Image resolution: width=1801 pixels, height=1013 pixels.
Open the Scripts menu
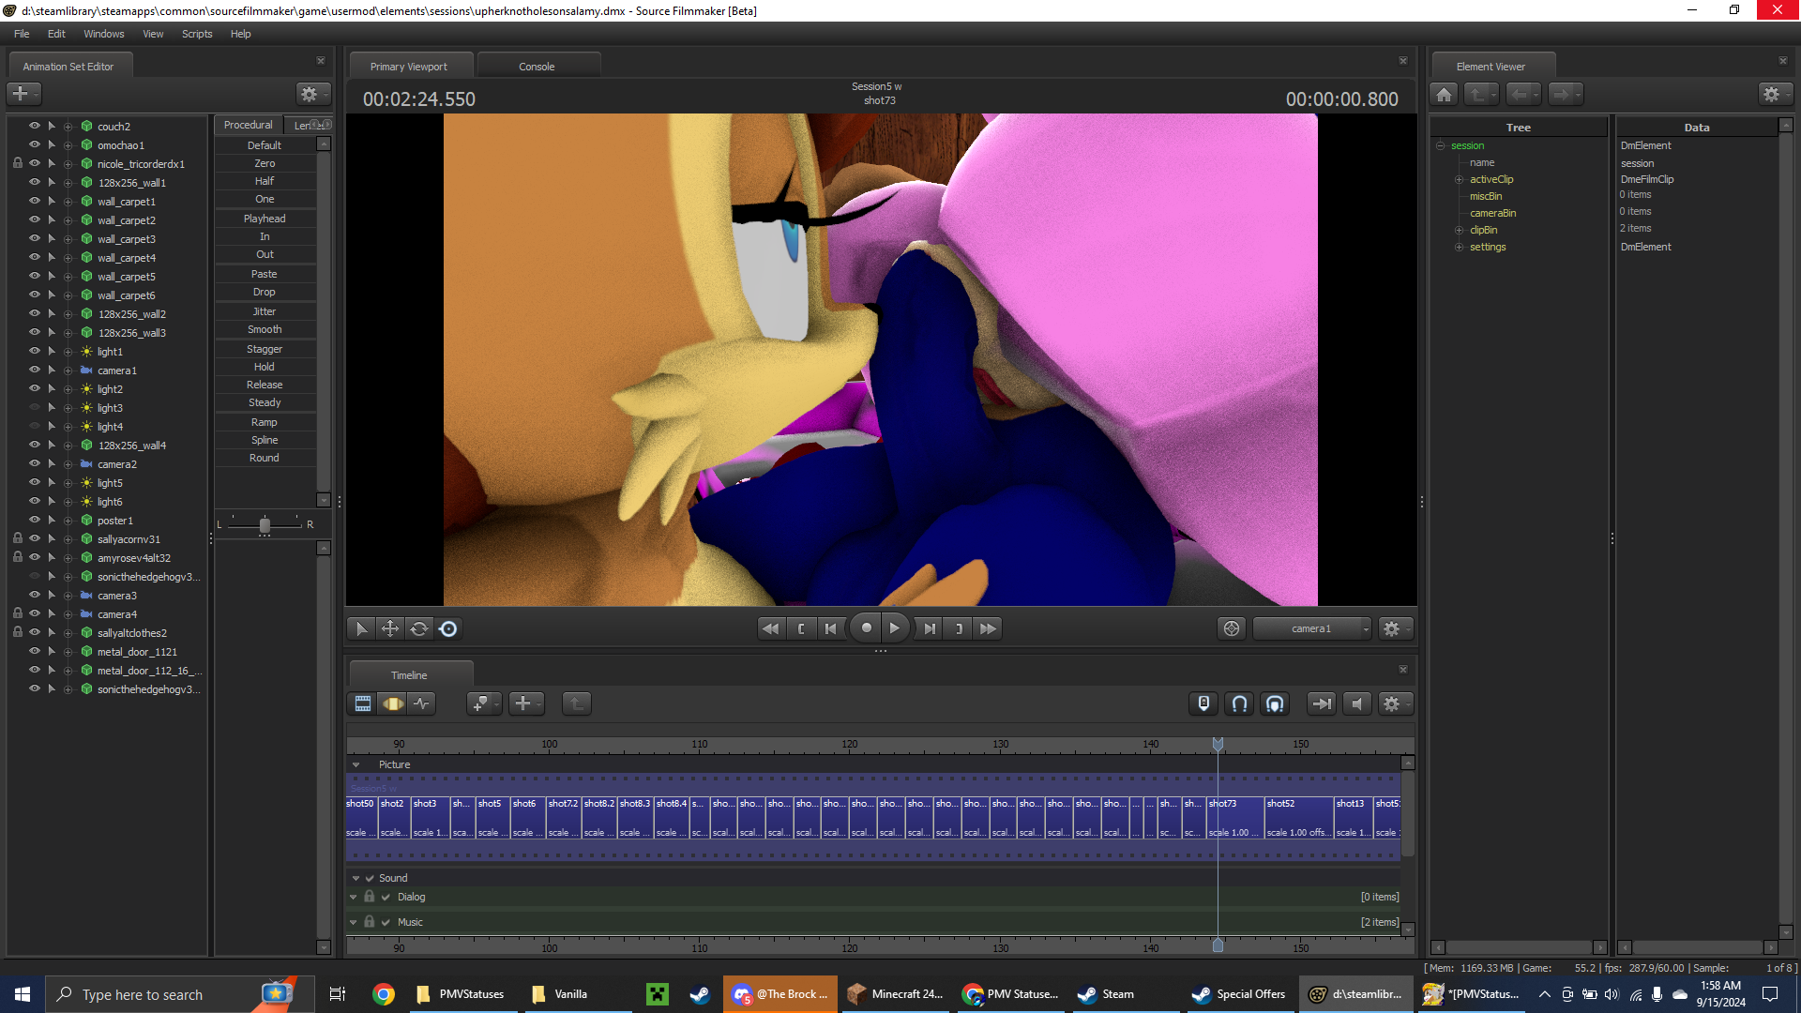click(x=197, y=34)
